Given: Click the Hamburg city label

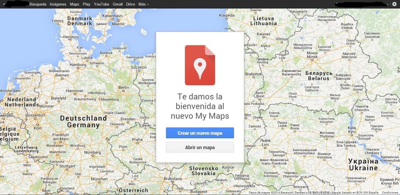Looking at the screenshot, I should [x=78, y=65].
